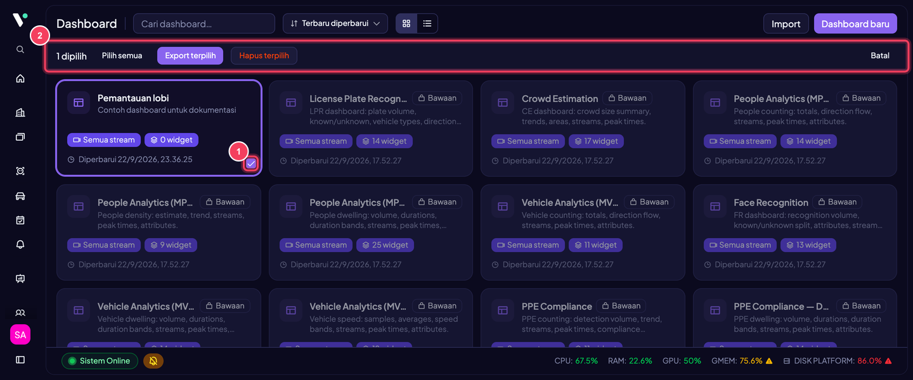Create a new dashboard with Dashboard baru
The image size is (913, 380).
click(x=855, y=23)
